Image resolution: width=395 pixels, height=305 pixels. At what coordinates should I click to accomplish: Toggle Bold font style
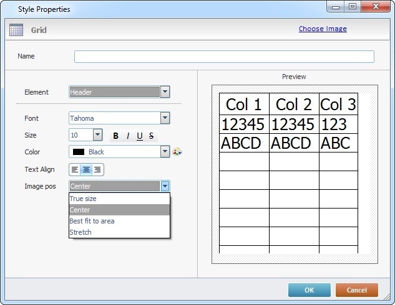click(x=116, y=136)
